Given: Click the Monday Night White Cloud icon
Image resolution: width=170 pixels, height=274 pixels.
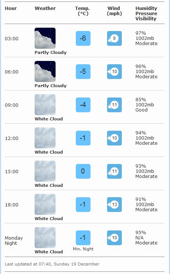Looking at the screenshot, I should tap(45, 237).
